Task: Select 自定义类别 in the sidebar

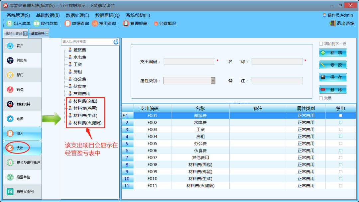Action: tap(22, 192)
